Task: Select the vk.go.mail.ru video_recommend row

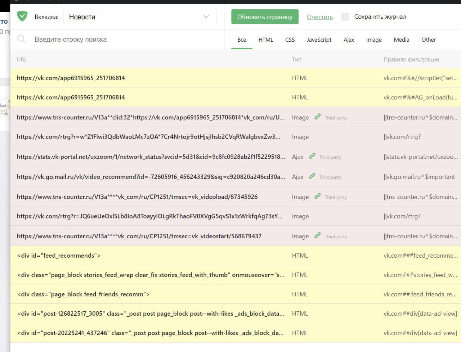Action: click(x=236, y=176)
